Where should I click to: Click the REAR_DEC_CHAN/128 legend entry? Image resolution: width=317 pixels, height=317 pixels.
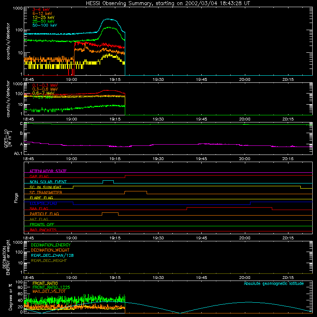[x=52, y=255]
